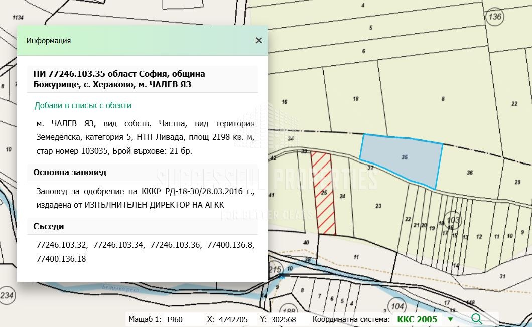Click the Y coordinate field 302568
This screenshot has width=532, height=327.
[284, 319]
